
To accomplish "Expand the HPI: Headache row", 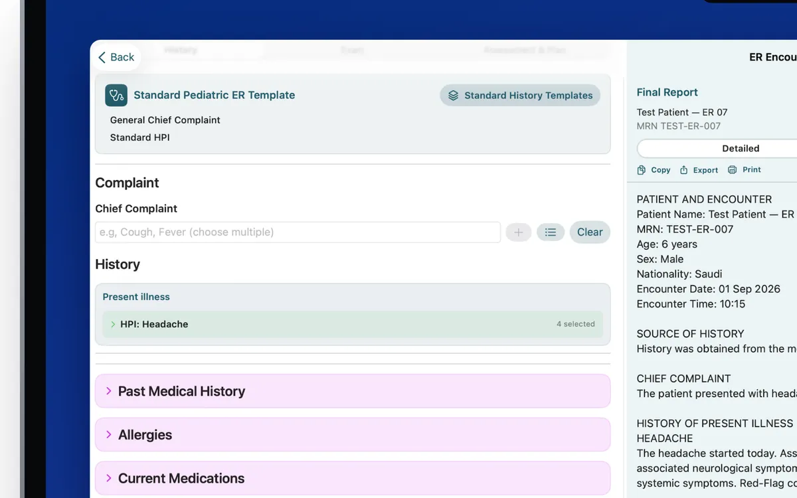I will coord(353,324).
